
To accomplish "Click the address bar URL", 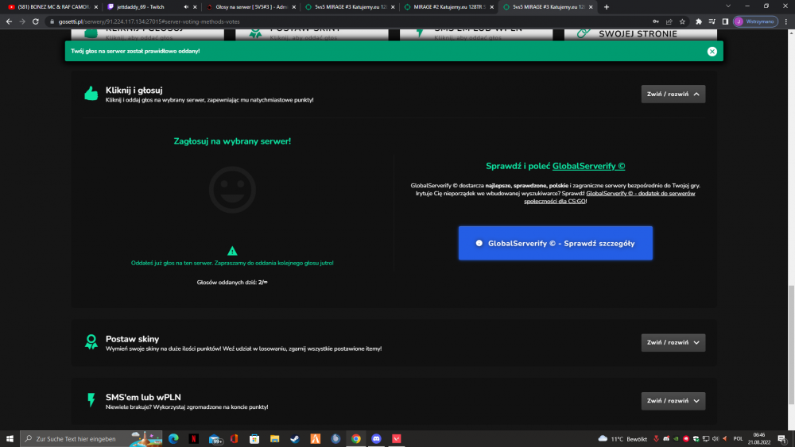I will pos(149,21).
